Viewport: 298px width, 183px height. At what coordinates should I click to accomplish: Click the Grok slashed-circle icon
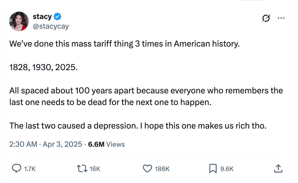click(266, 19)
